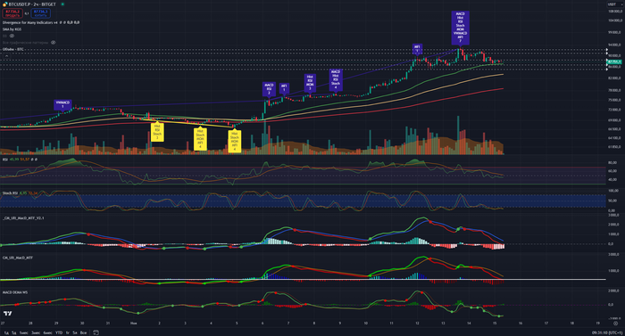
Task: Select the 6мес date range
Action: 47,332
